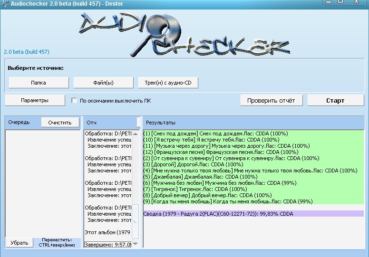The image size is (369, 257).
Task: Clear the queue with Очистить
Action: pyautogui.click(x=60, y=123)
